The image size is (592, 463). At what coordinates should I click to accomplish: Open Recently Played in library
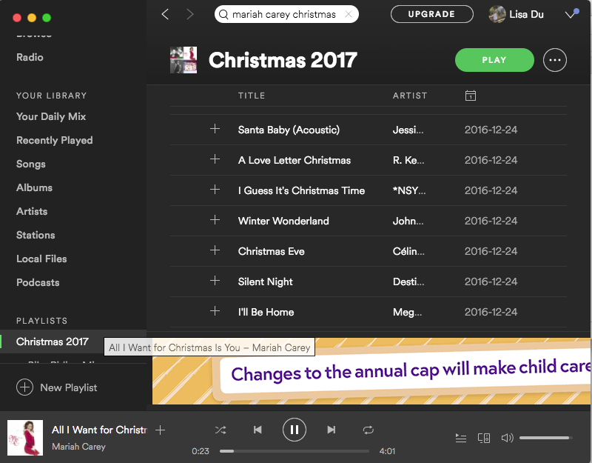(x=54, y=140)
